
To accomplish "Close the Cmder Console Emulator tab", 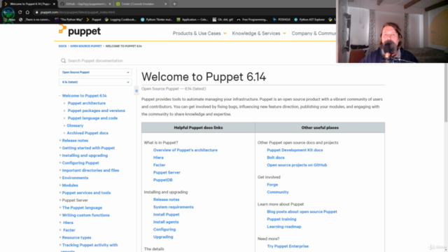I will 165,4.
